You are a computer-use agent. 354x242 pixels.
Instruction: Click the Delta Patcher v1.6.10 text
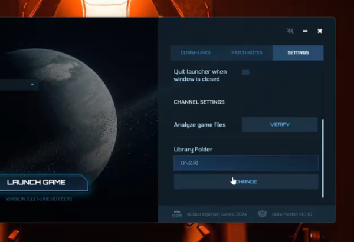coord(292,214)
